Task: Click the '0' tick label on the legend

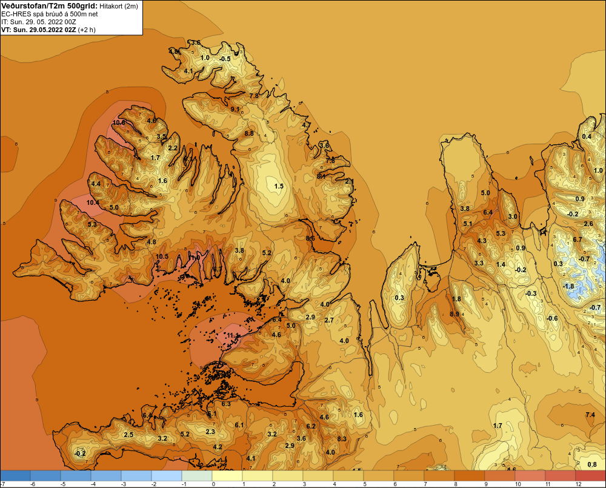Action: click(214, 484)
